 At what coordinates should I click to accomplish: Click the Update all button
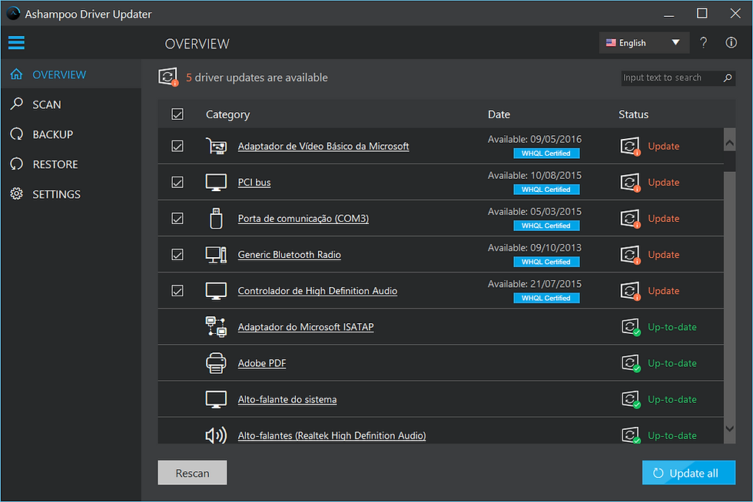click(688, 473)
